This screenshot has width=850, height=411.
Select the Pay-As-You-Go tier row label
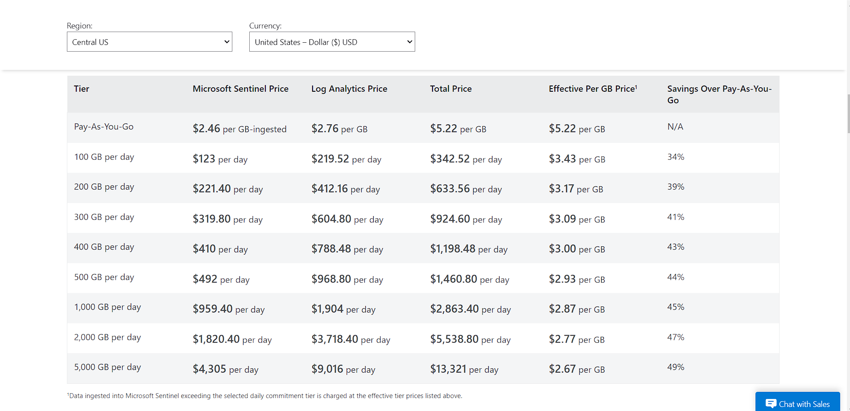click(104, 127)
